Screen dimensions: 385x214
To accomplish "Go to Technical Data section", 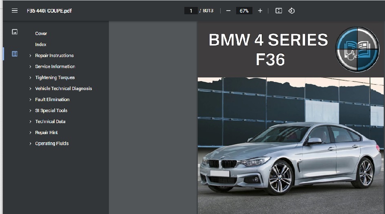I will [50, 121].
